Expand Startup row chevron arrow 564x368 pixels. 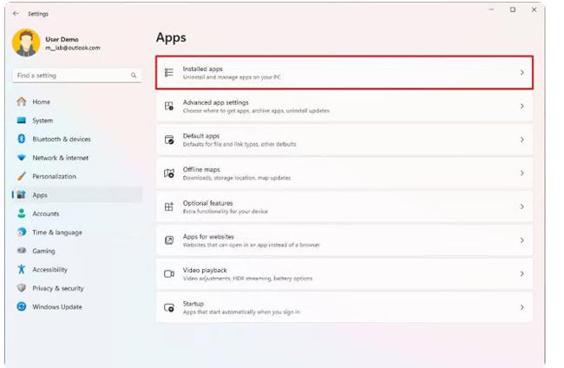521,307
